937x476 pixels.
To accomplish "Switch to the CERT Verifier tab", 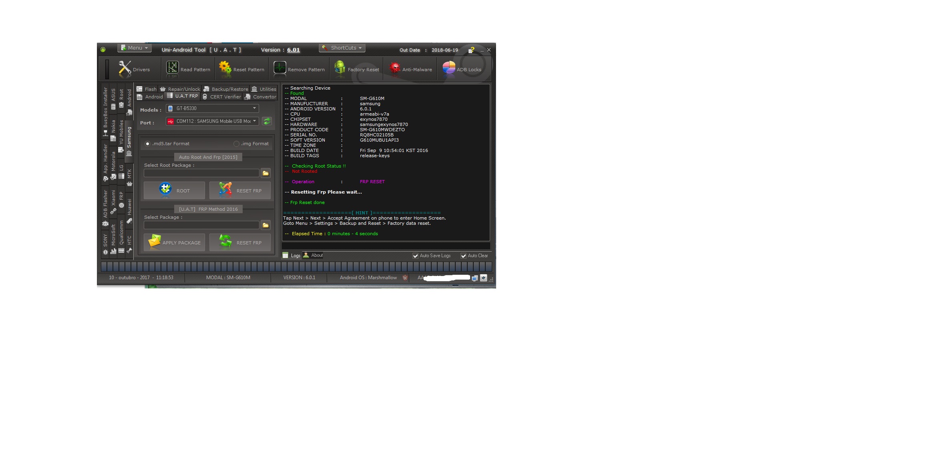I will click(222, 97).
